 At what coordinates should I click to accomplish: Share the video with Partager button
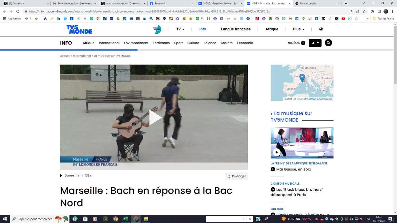(237, 176)
